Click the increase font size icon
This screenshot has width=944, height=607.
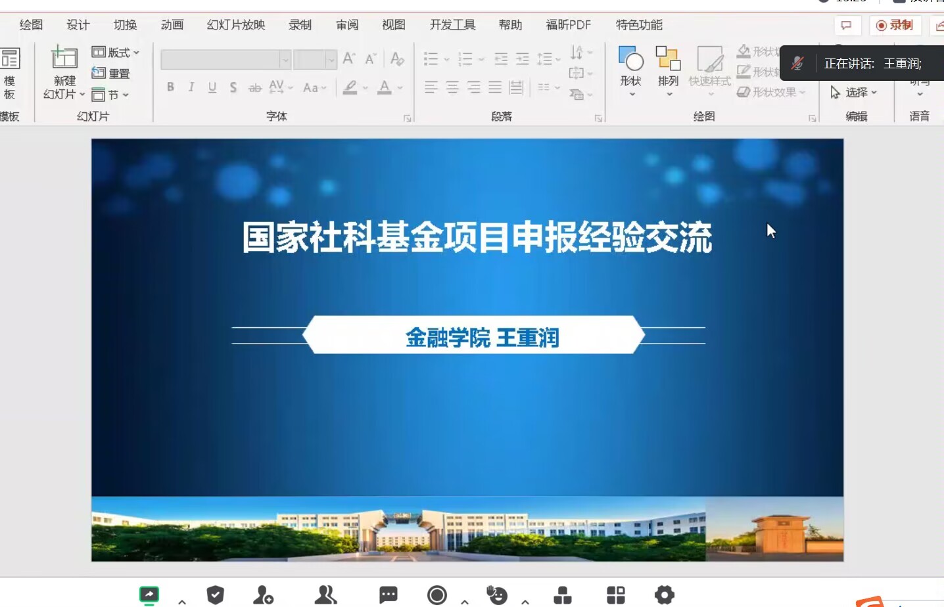[349, 58]
